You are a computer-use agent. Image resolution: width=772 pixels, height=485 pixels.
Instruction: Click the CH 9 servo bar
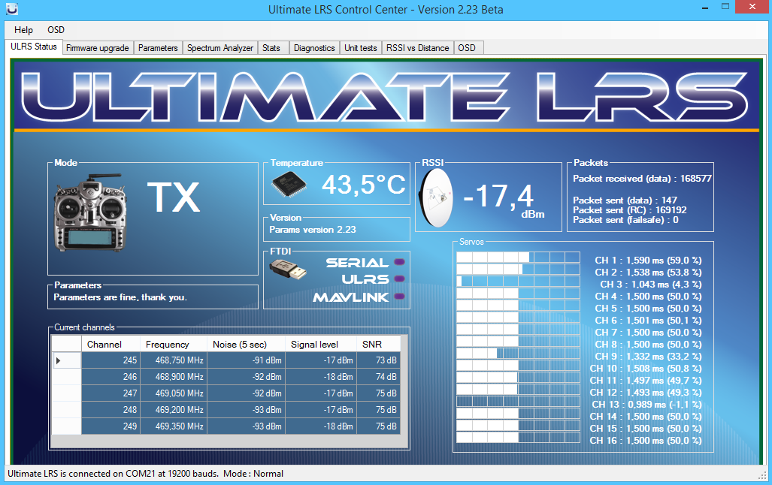518,353
